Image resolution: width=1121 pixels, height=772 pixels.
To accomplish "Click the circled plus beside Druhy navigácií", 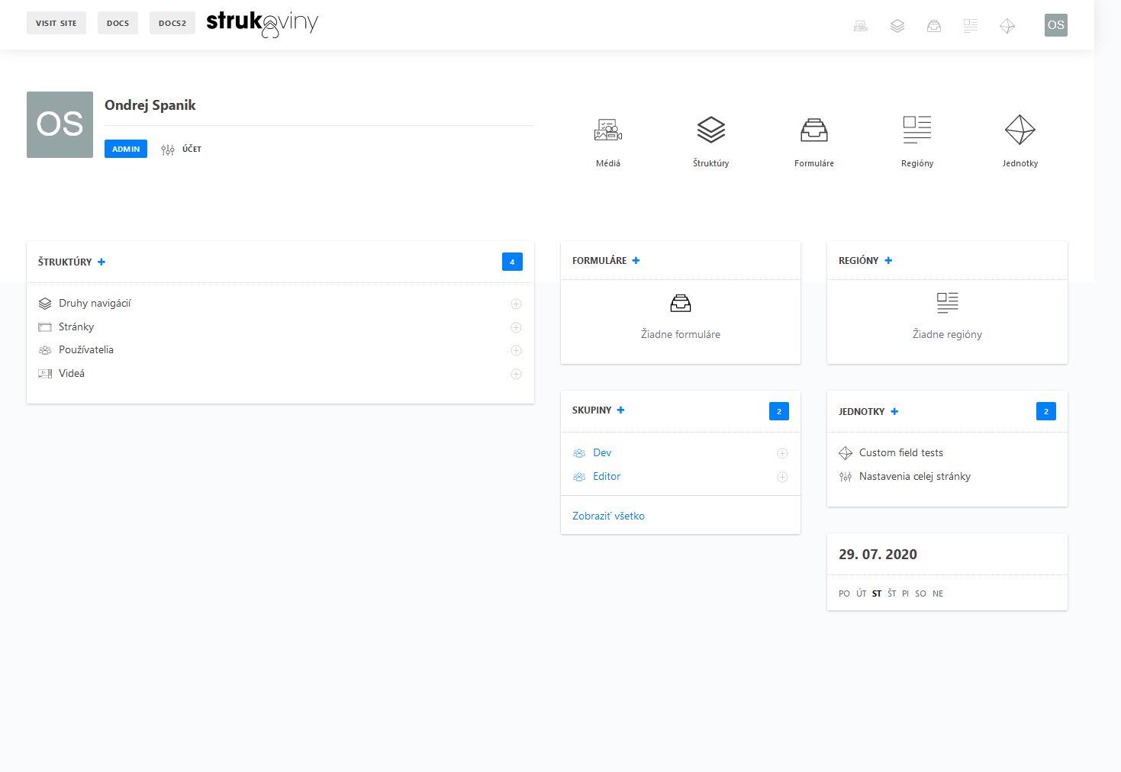I will click(x=516, y=304).
